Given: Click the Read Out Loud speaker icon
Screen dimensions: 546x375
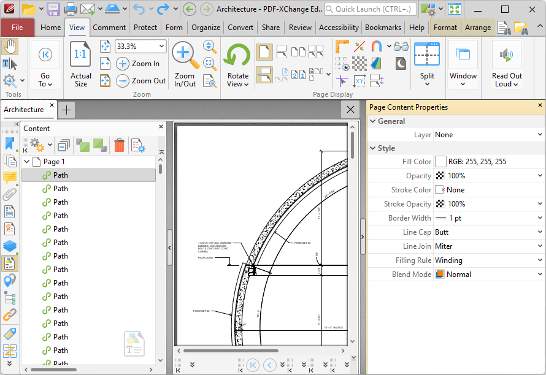Looking at the screenshot, I should coord(507,56).
